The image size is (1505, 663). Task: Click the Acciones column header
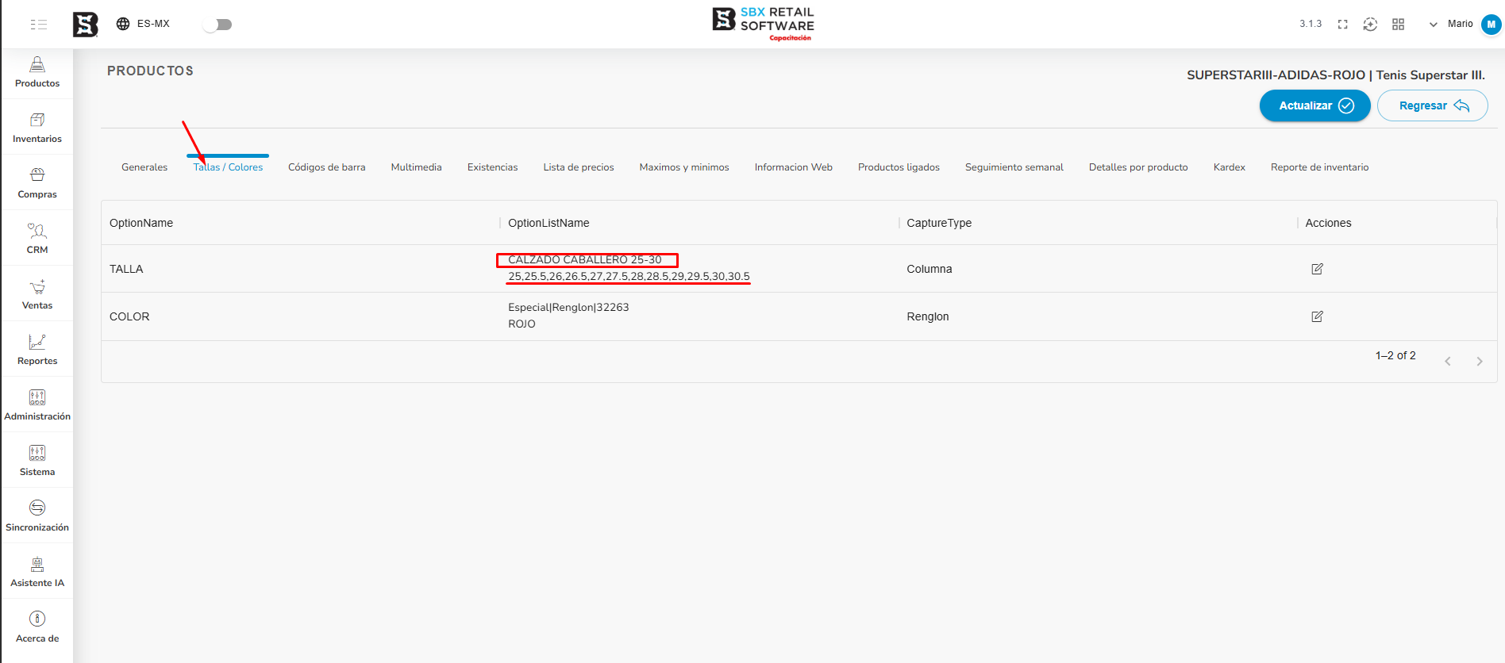[x=1328, y=223]
